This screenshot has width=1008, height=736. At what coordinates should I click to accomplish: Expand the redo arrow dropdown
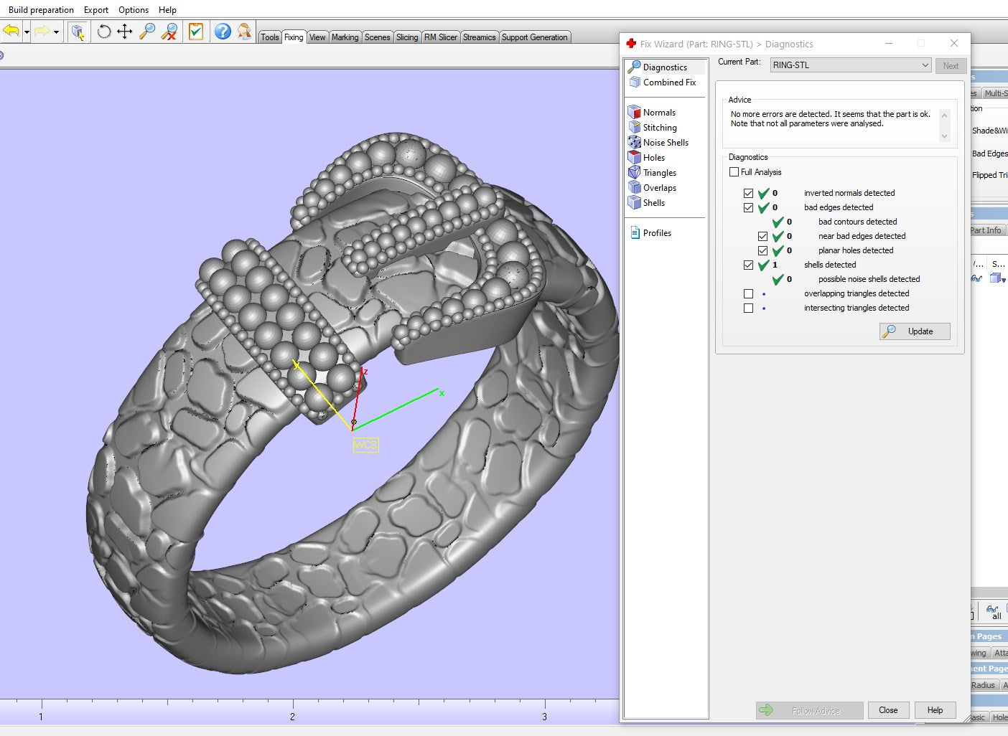point(56,32)
